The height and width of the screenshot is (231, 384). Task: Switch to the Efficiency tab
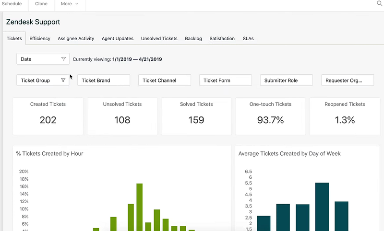click(40, 38)
